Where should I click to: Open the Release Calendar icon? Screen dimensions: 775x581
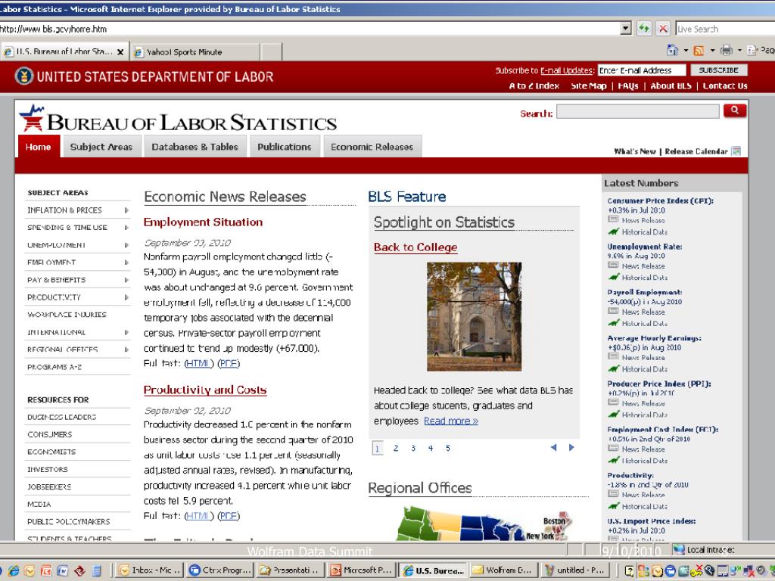(736, 151)
